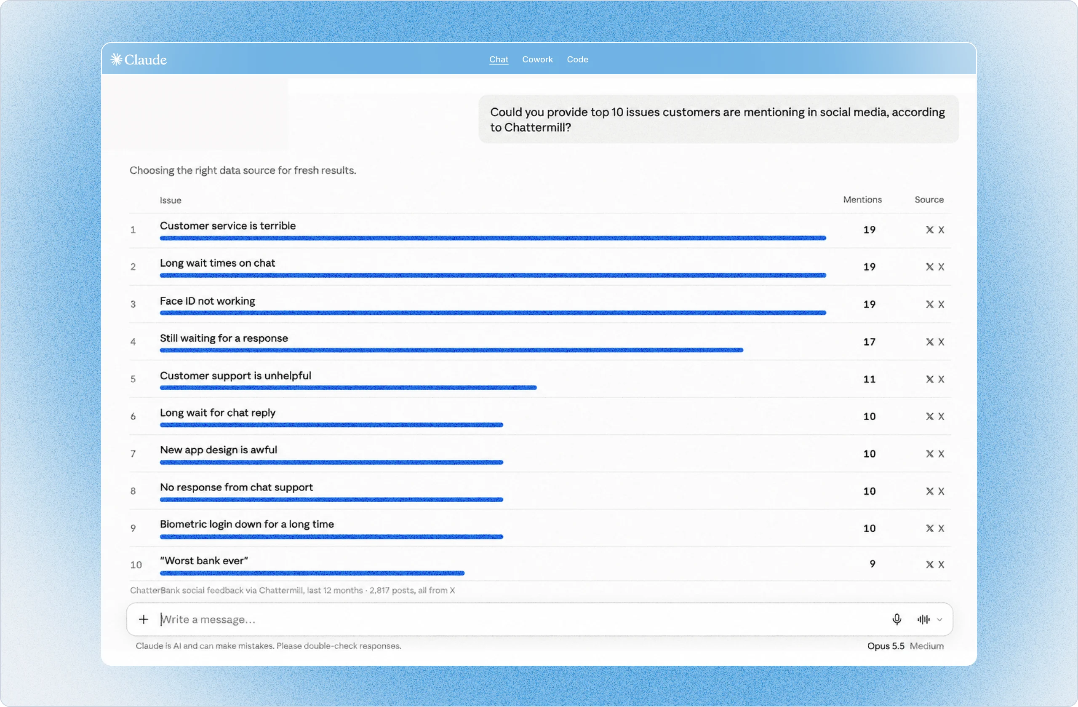Open the Code tab
This screenshot has height=707, width=1078.
coord(577,59)
